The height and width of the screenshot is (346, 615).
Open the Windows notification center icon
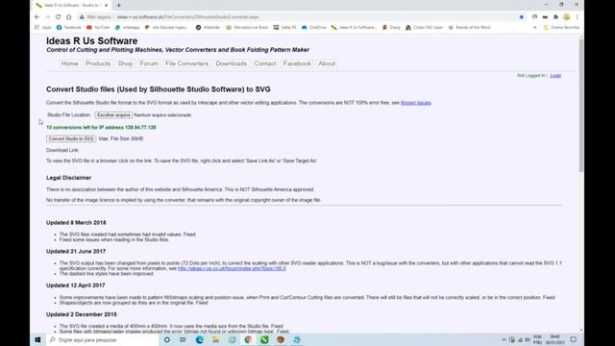pyautogui.click(x=573, y=339)
